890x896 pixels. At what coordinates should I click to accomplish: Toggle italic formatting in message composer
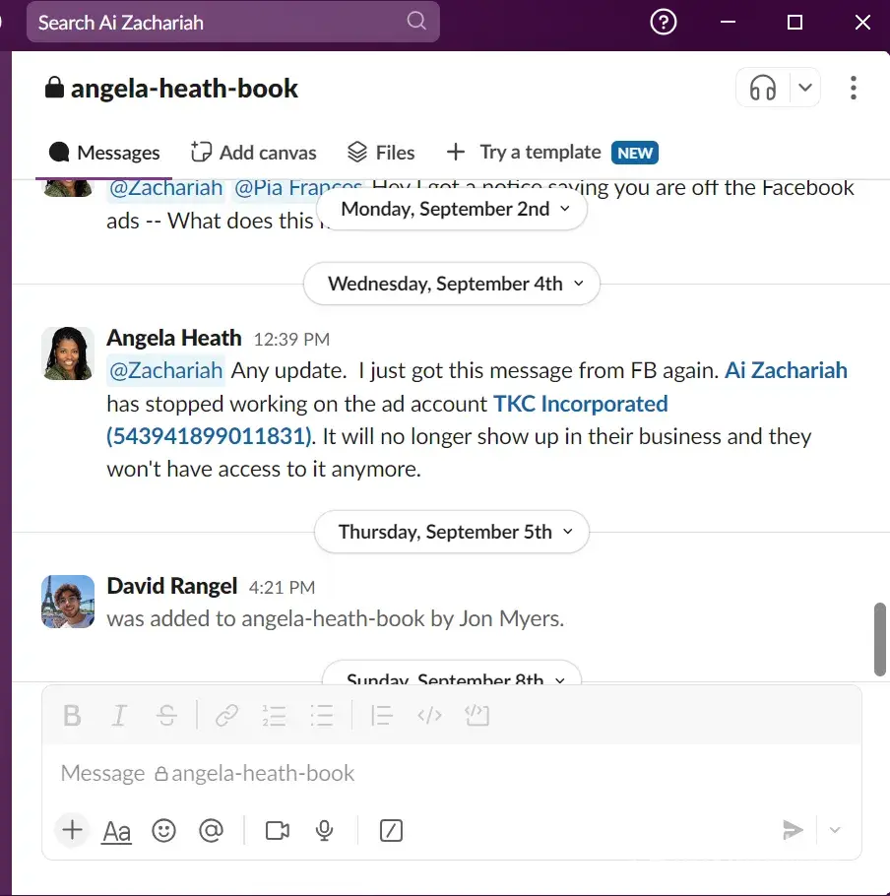(x=119, y=716)
